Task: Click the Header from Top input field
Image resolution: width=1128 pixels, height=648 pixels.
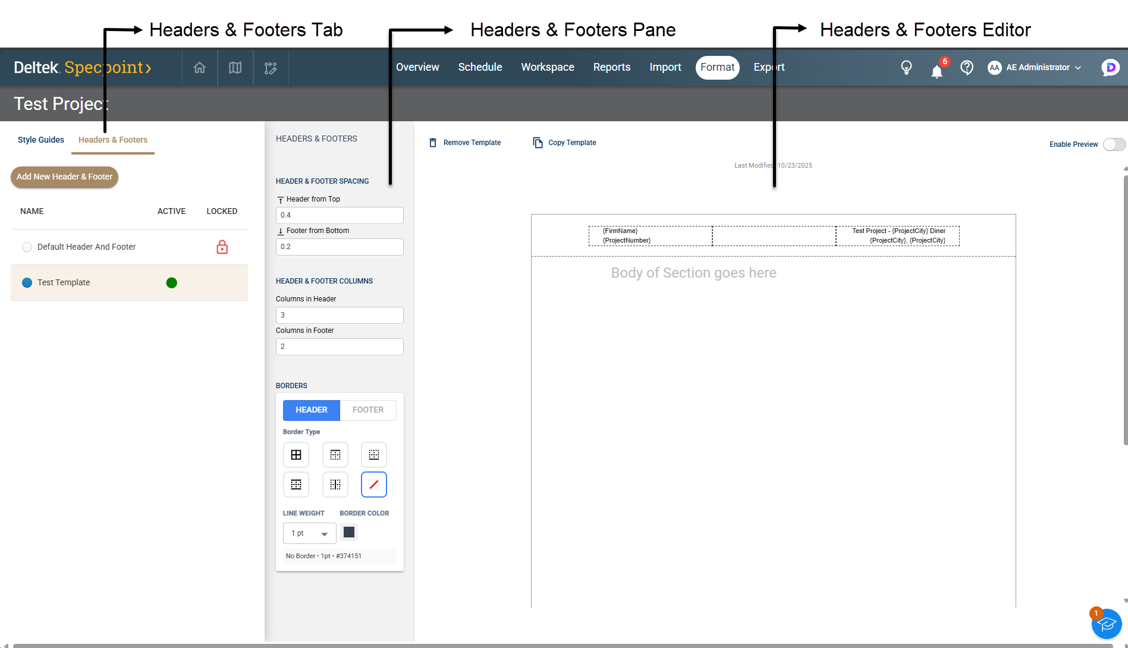Action: 339,215
